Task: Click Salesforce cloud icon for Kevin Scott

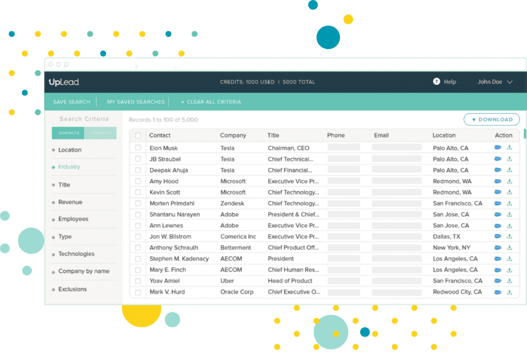Action: 498,192
